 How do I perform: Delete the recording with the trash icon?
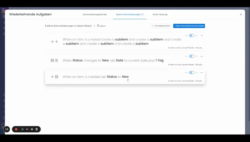pos(36,129)
